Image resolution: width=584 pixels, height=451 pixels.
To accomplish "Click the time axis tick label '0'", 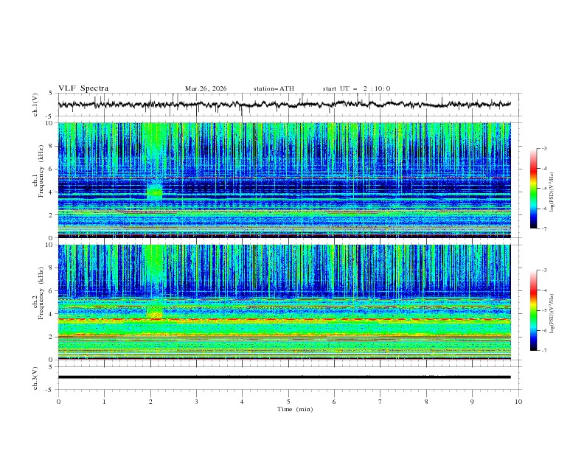I will (x=58, y=402).
